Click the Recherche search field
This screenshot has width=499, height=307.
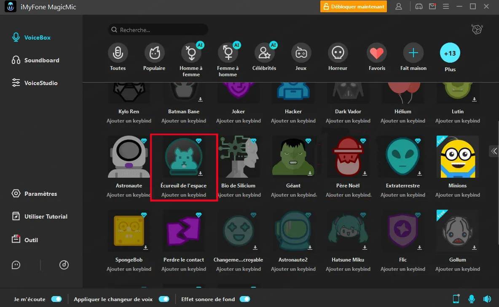point(158,29)
